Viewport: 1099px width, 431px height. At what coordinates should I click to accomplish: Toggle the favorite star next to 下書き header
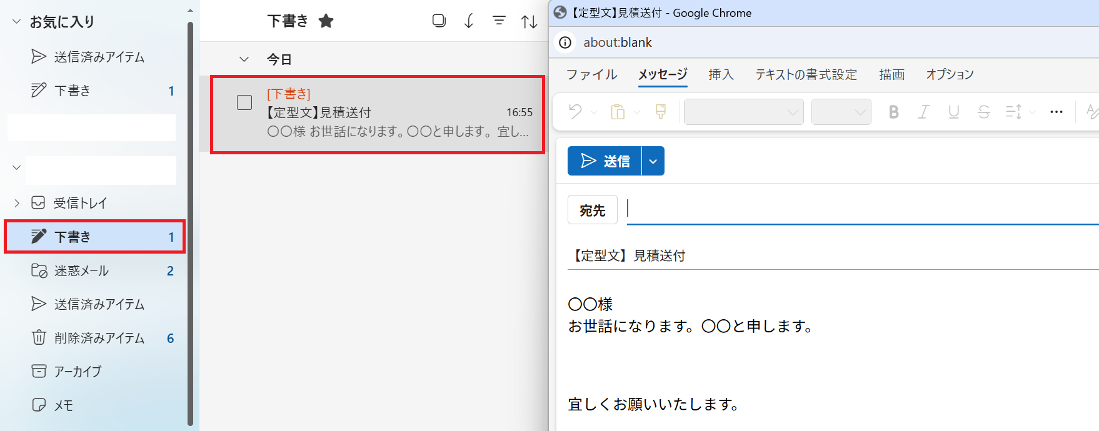326,21
